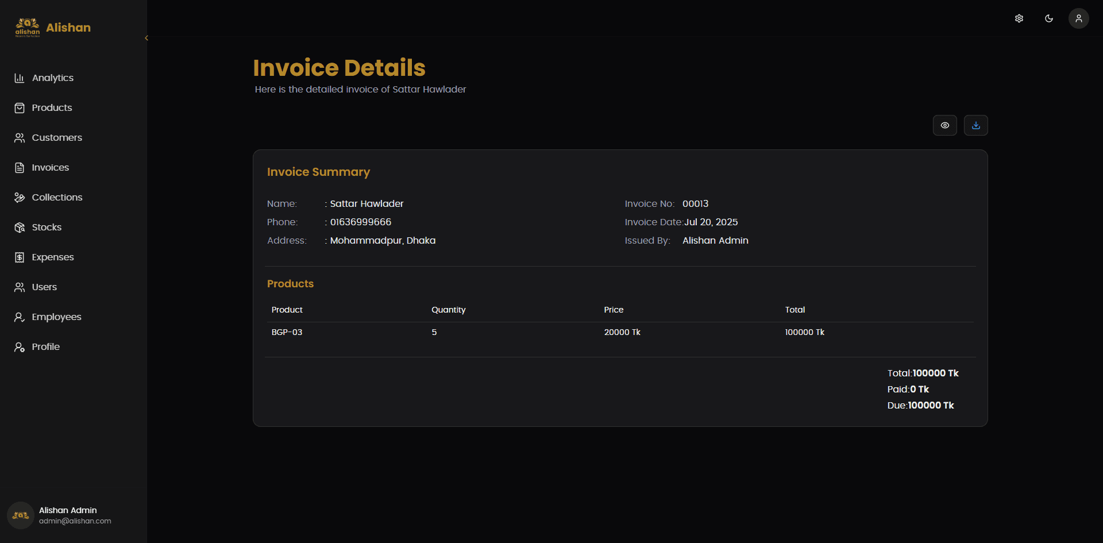Click the Expenses receipt icon
Image resolution: width=1103 pixels, height=543 pixels.
pyautogui.click(x=20, y=257)
